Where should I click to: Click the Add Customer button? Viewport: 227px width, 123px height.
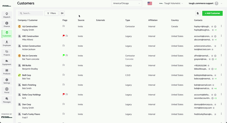[212, 13]
